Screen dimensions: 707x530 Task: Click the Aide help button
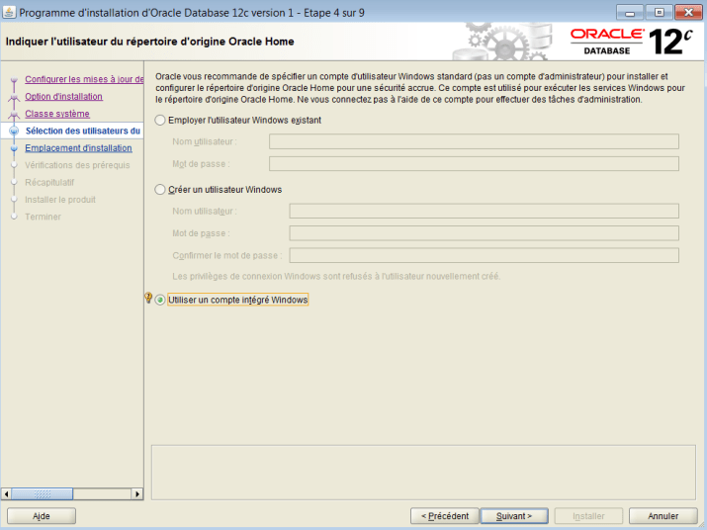click(42, 516)
